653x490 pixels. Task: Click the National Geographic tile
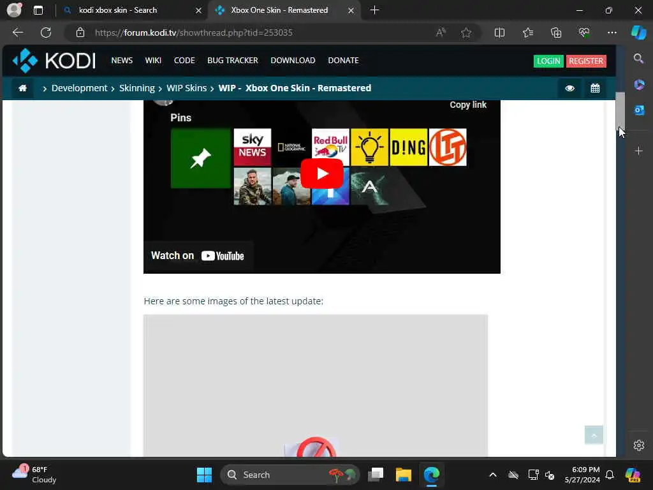pos(291,147)
